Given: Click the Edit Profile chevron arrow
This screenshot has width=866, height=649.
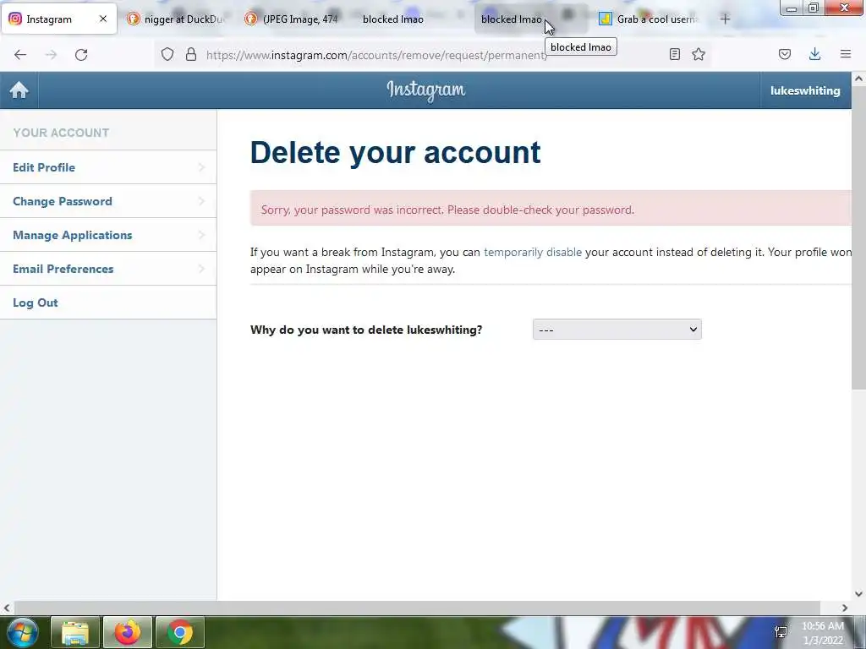Looking at the screenshot, I should point(201,167).
